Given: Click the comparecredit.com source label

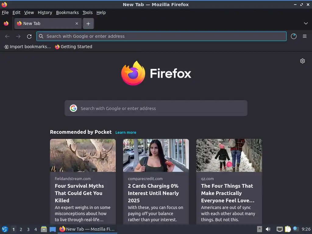Looking at the screenshot, I should [145, 179].
